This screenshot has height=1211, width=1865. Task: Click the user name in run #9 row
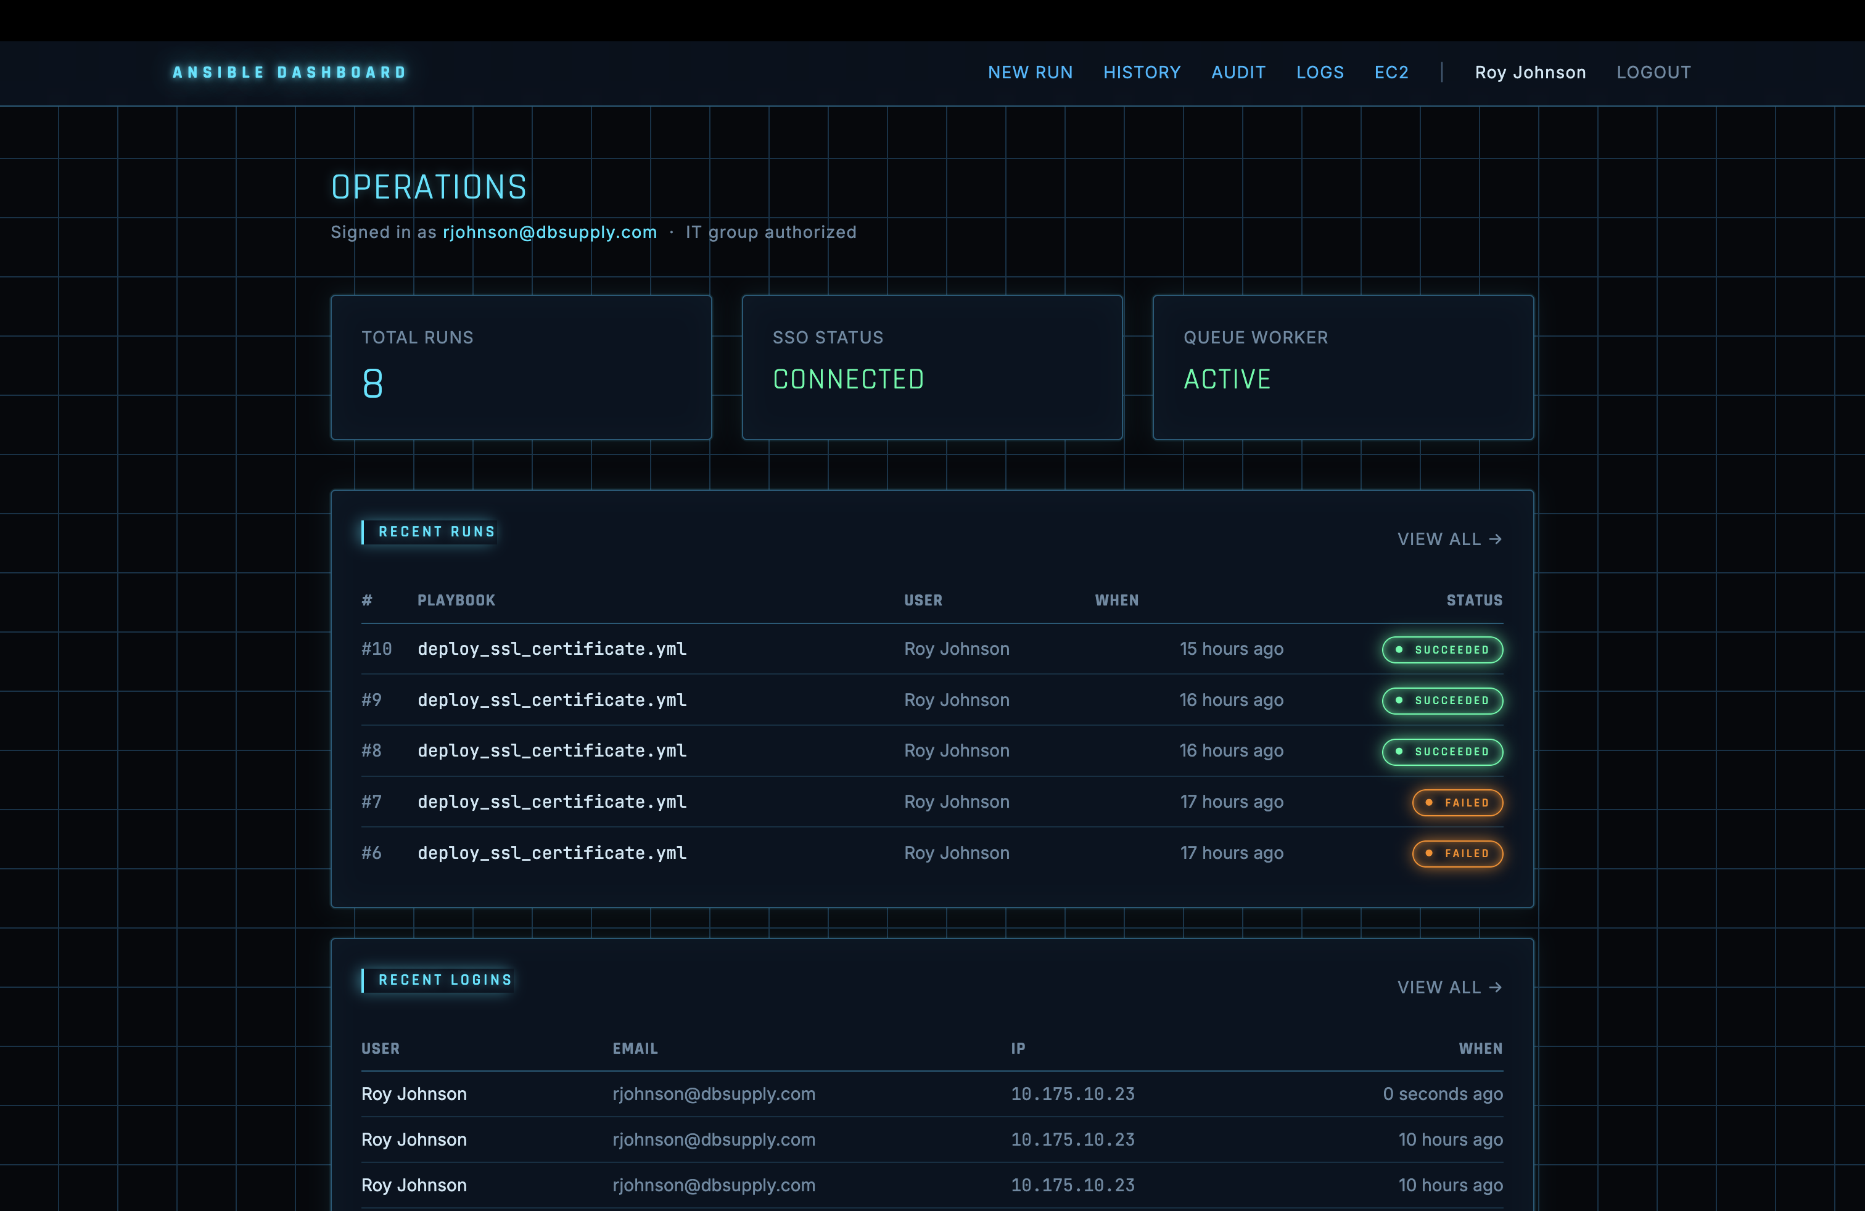coord(956,699)
